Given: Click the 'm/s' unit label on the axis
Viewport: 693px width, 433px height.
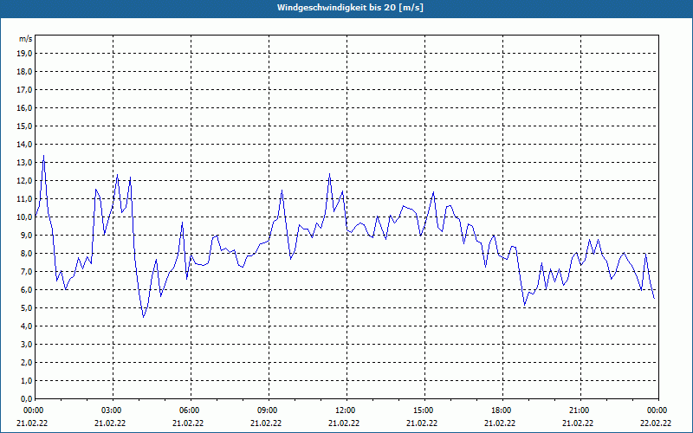Looking at the screenshot, I should [26, 39].
